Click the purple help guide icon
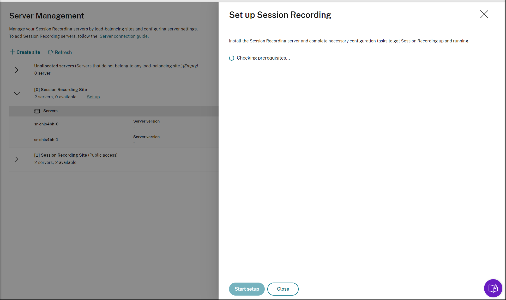The width and height of the screenshot is (506, 300). click(493, 288)
